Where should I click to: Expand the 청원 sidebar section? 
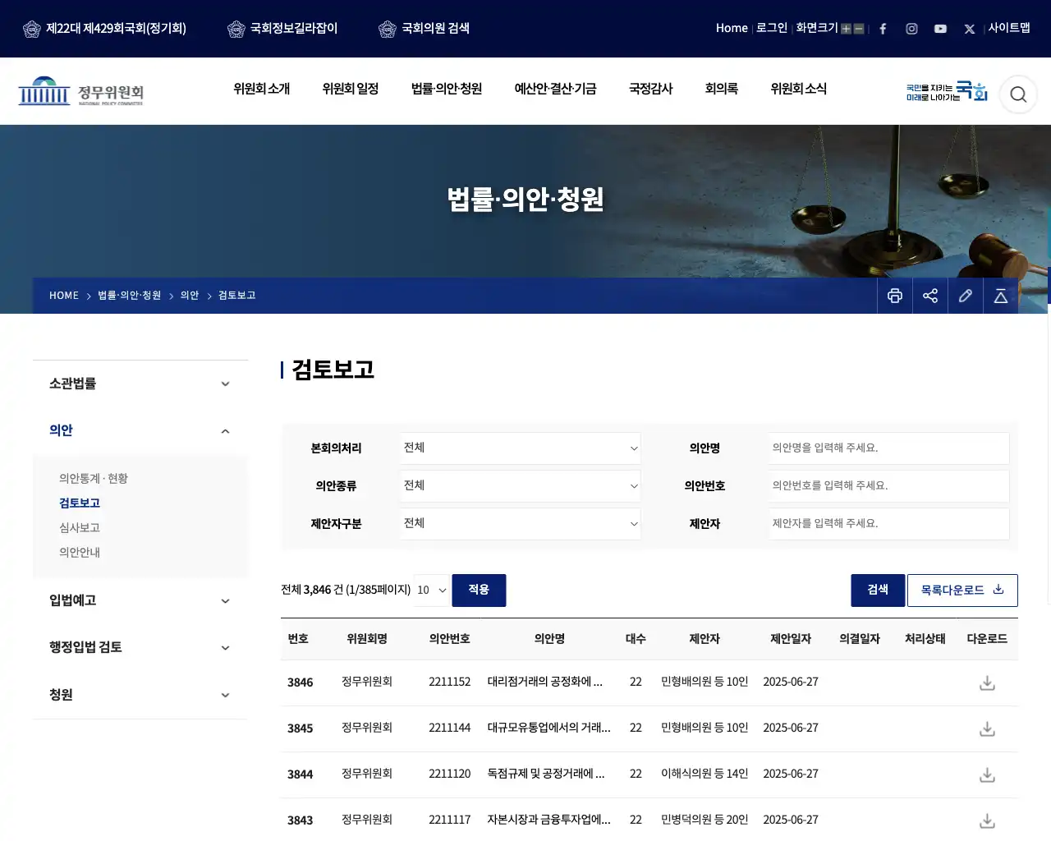pyautogui.click(x=140, y=695)
